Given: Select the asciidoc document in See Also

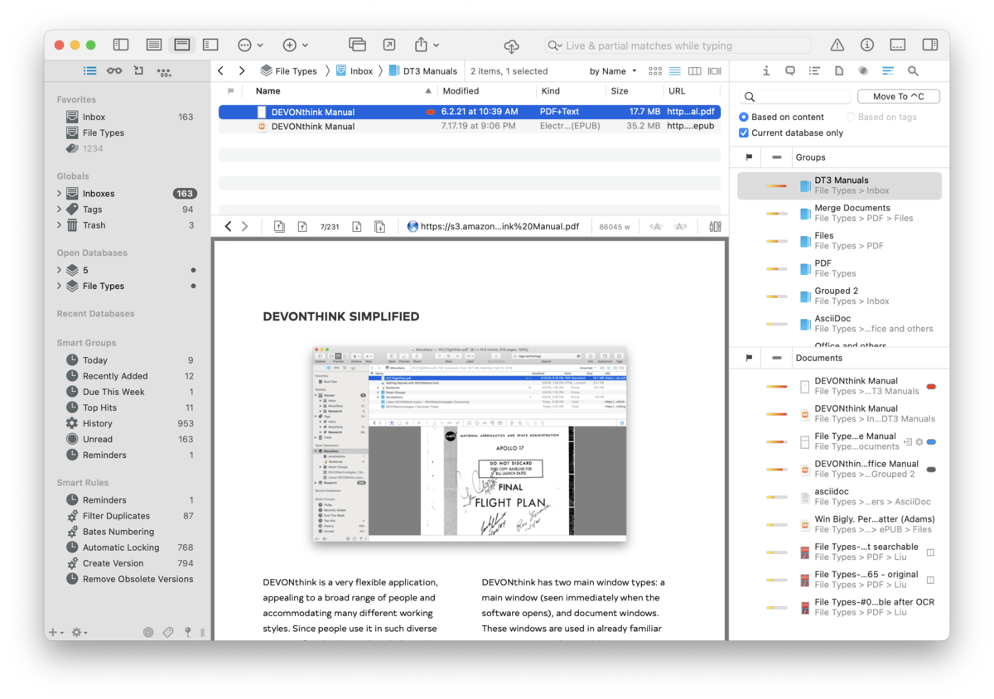Looking at the screenshot, I should [839, 496].
